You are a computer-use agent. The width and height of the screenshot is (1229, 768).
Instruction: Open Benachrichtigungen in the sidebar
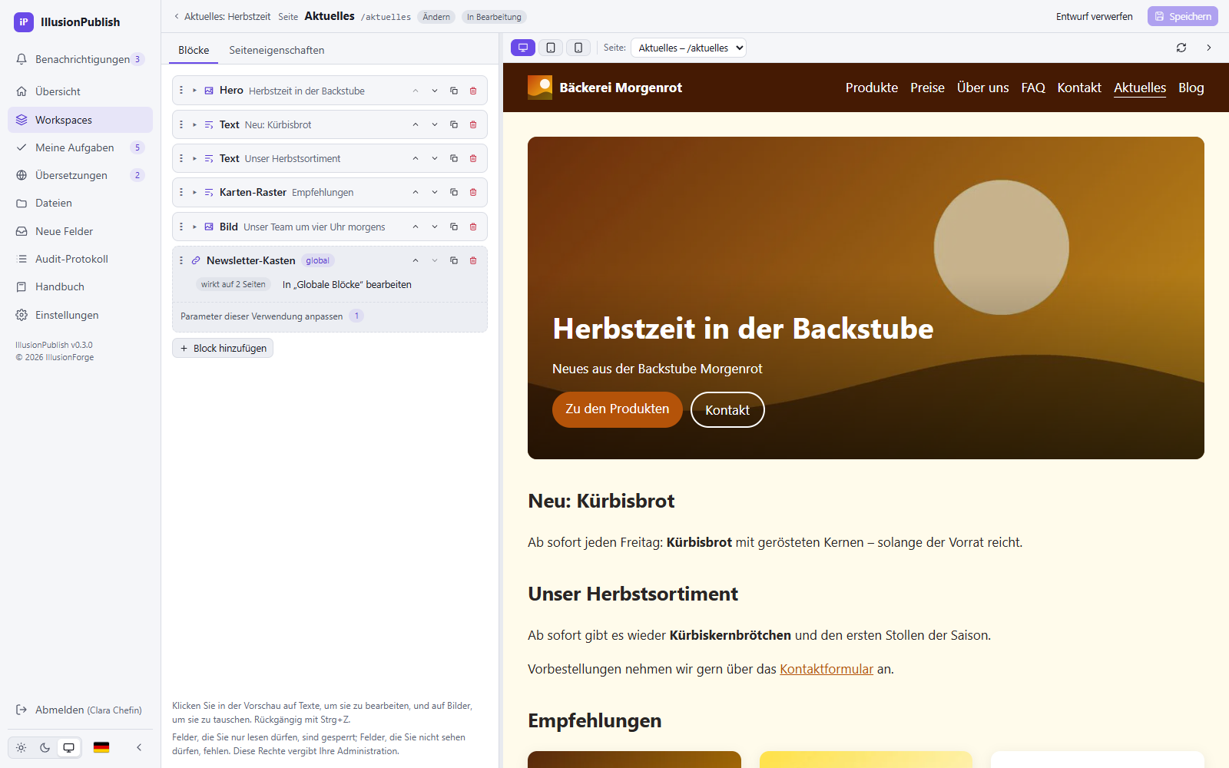80,59
